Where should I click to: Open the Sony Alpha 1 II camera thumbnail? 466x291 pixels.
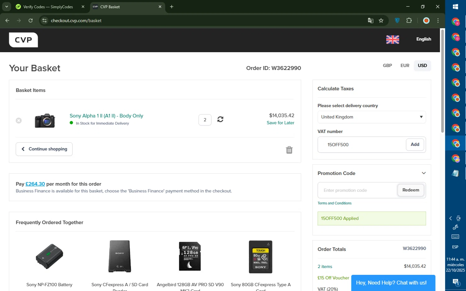click(45, 120)
